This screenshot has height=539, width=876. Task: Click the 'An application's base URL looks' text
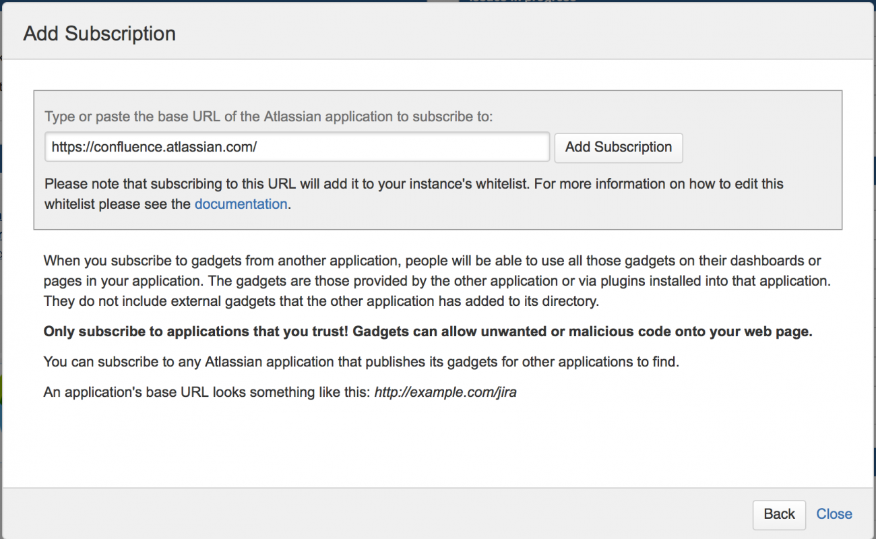208,391
